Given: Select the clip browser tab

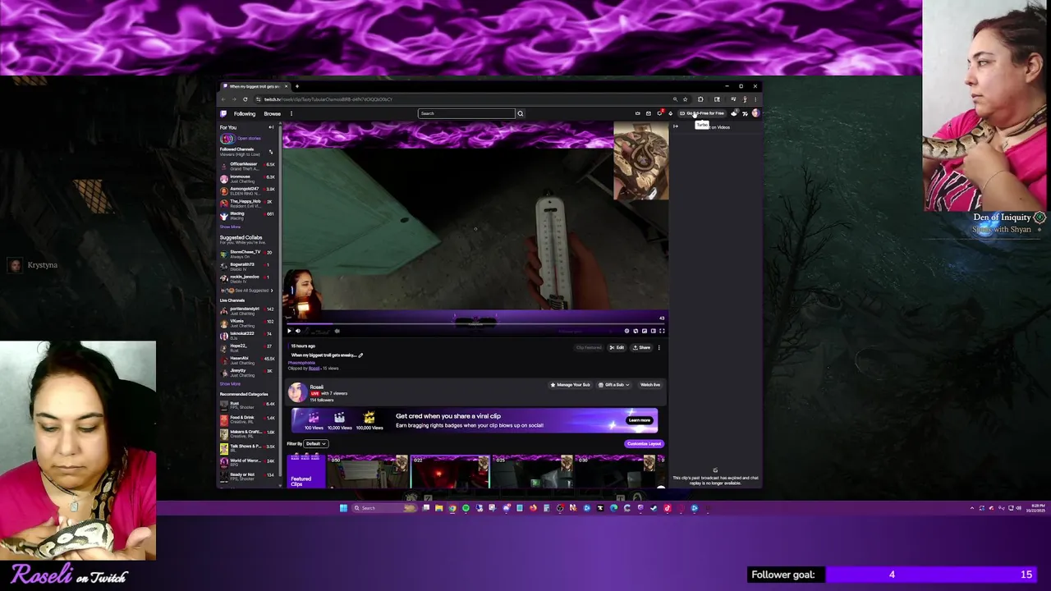Looking at the screenshot, I should [255, 86].
